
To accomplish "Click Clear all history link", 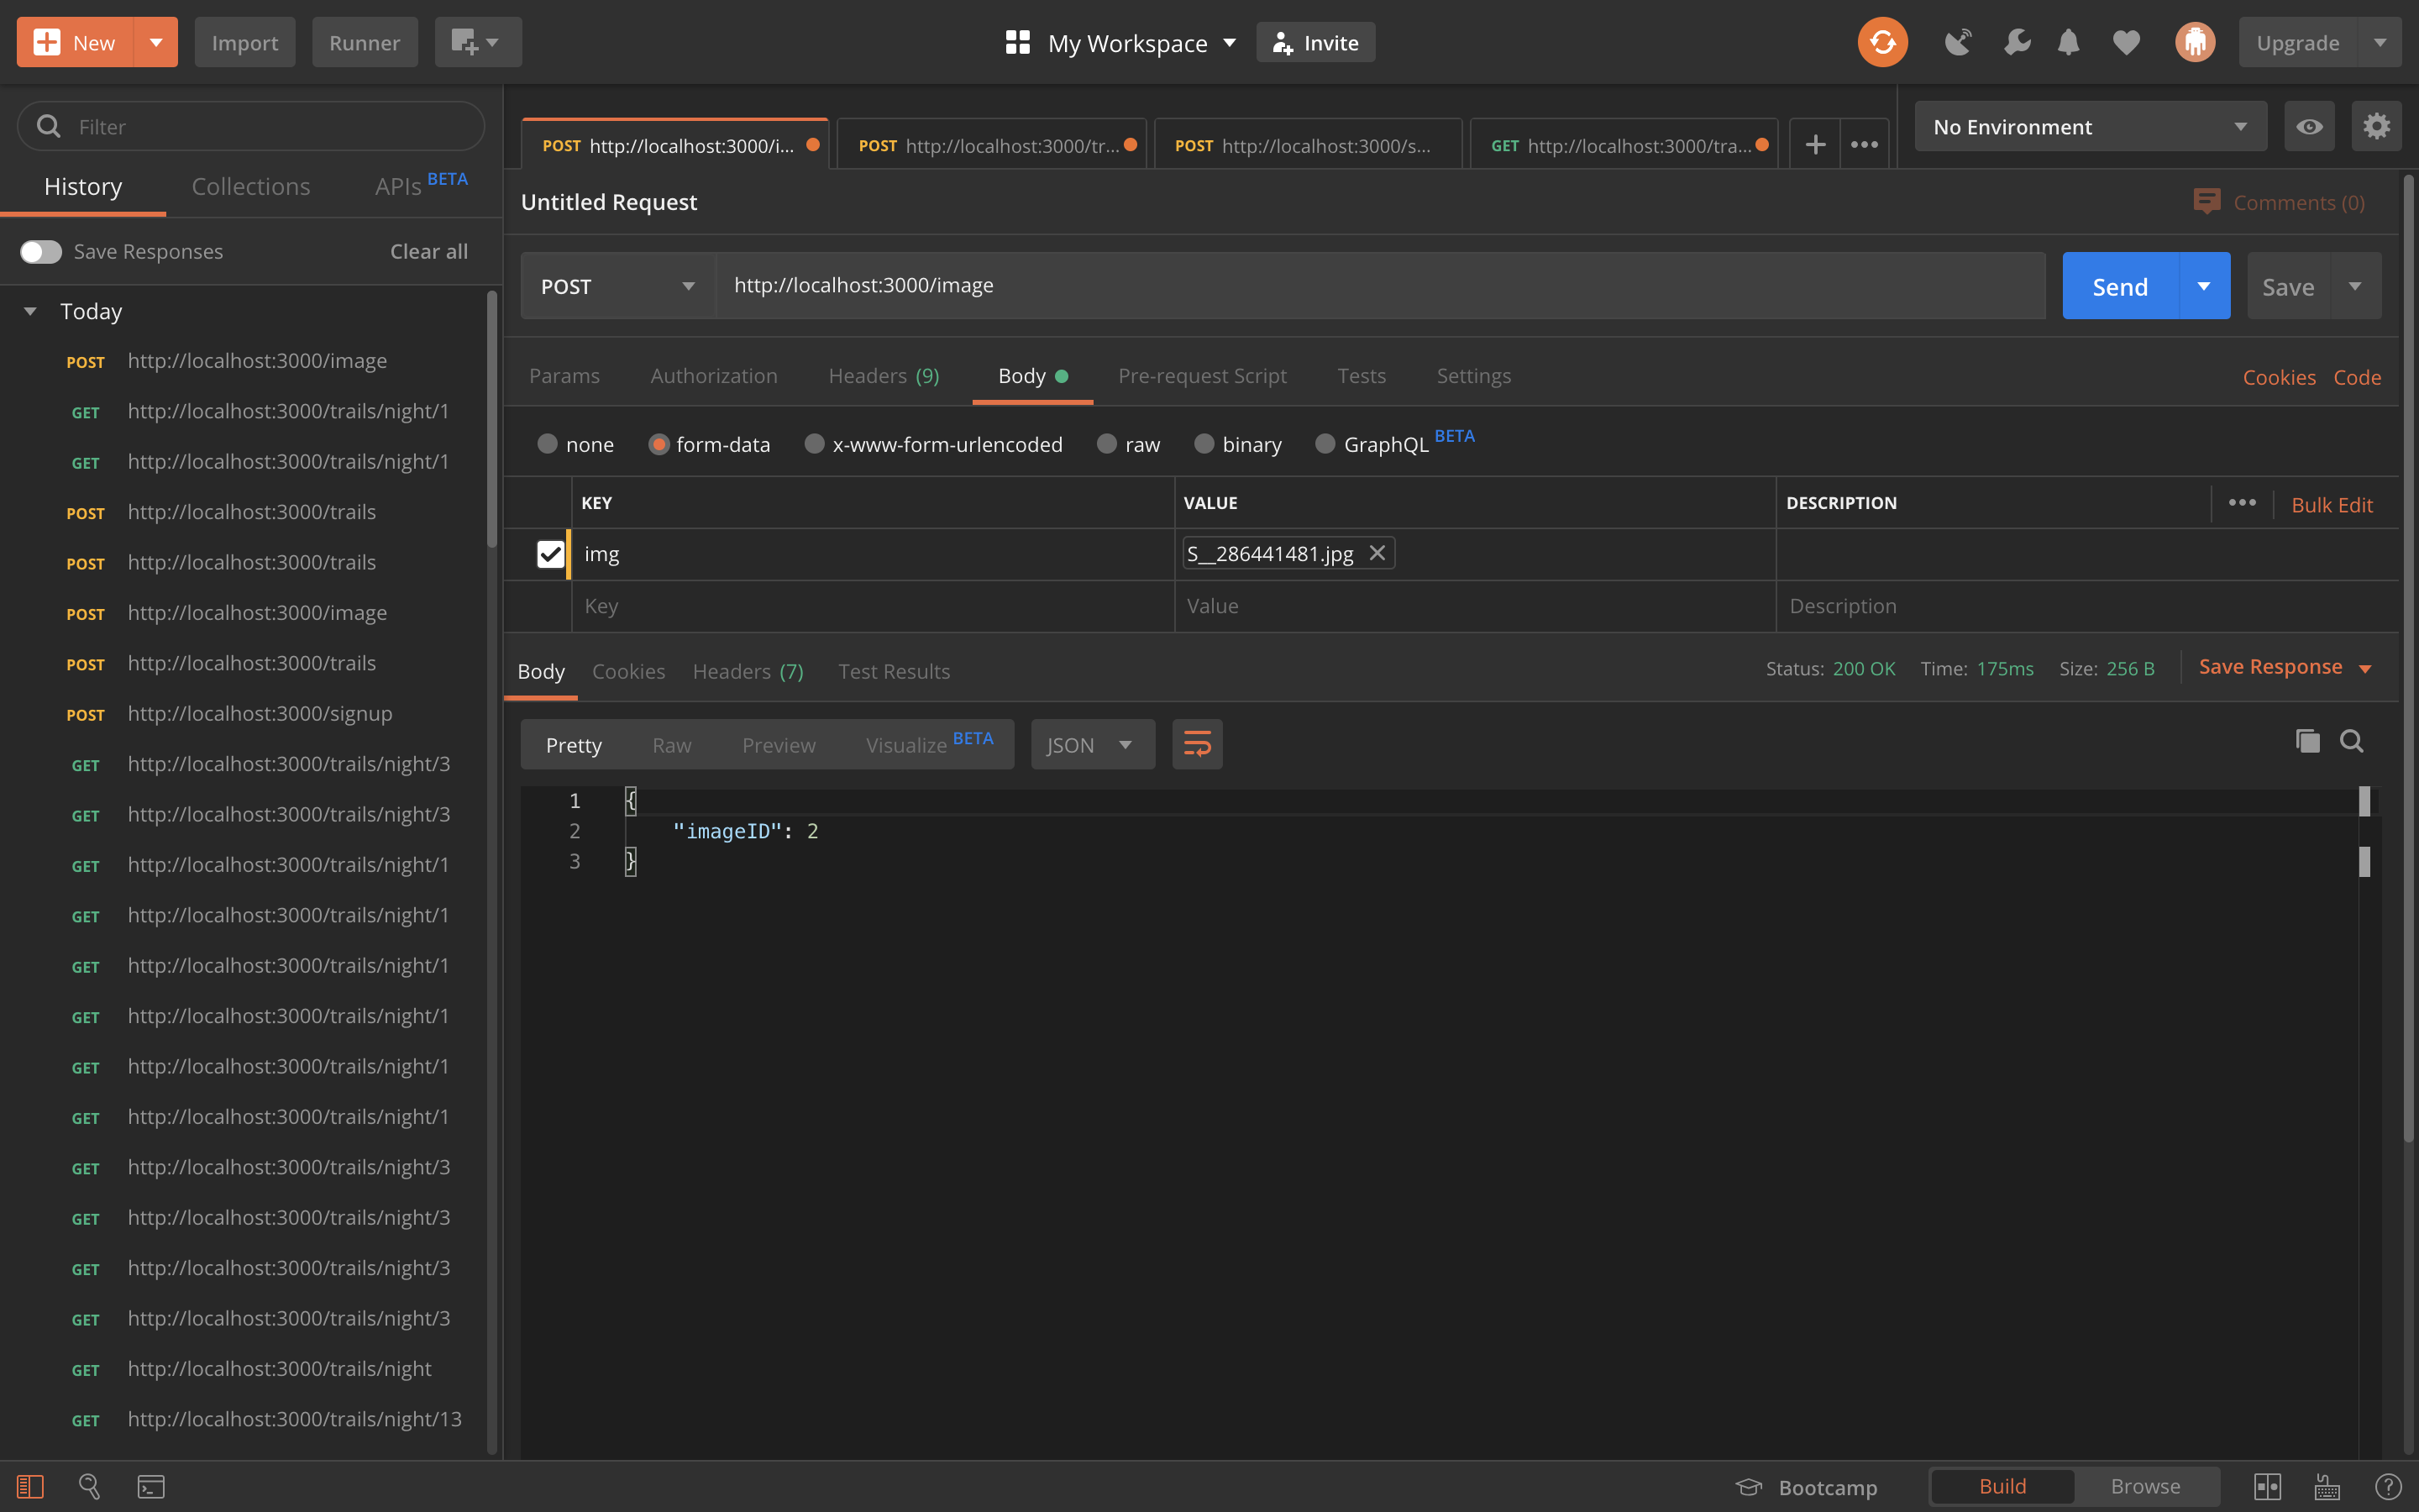I will [x=428, y=251].
